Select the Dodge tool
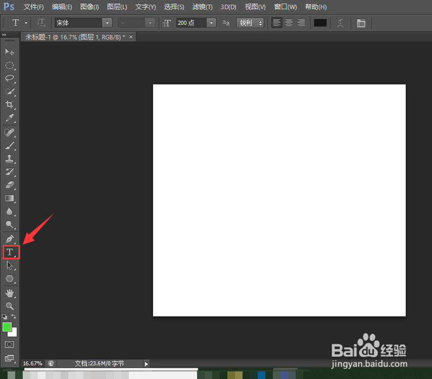 10,225
